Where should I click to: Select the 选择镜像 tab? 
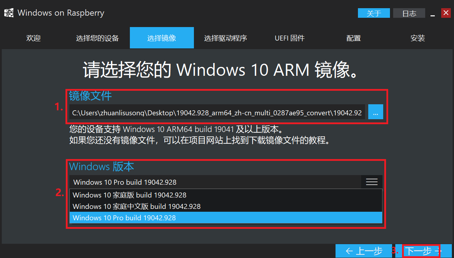pyautogui.click(x=162, y=38)
